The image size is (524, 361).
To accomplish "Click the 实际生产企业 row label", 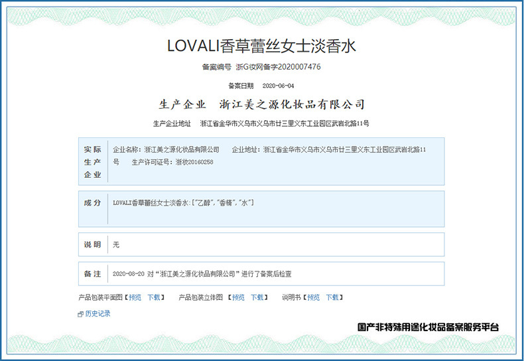I will click(93, 162).
